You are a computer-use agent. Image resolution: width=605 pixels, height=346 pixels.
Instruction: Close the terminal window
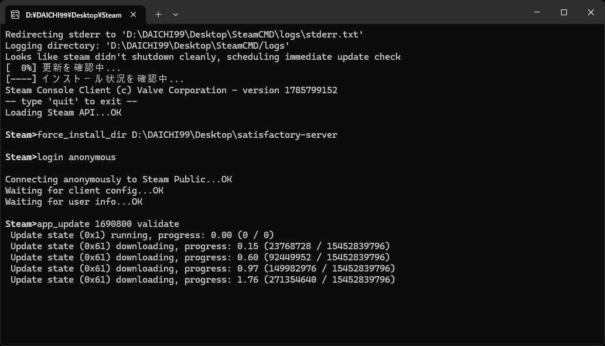coord(591,12)
